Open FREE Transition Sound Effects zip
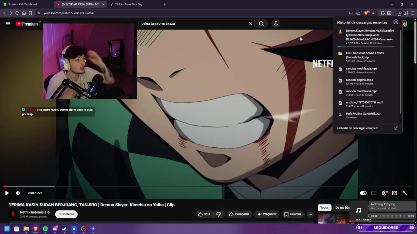 click(x=366, y=57)
